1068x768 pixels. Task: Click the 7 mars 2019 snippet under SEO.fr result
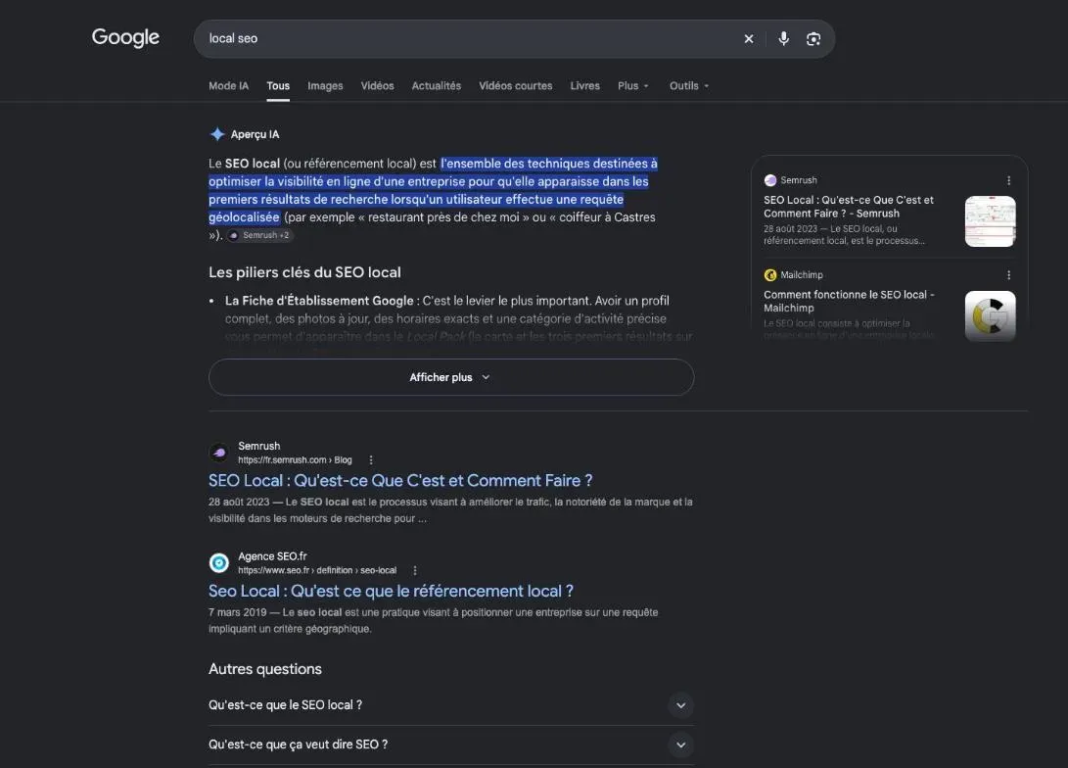434,621
